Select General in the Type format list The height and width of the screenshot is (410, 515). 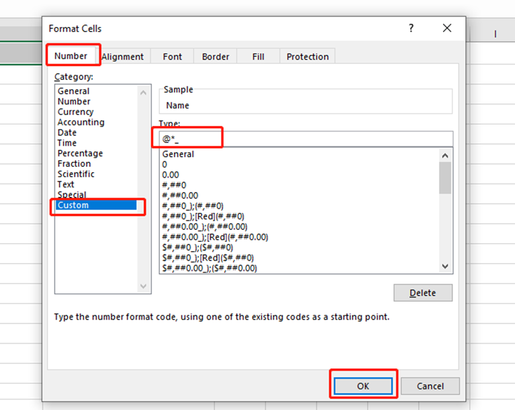pyautogui.click(x=178, y=154)
